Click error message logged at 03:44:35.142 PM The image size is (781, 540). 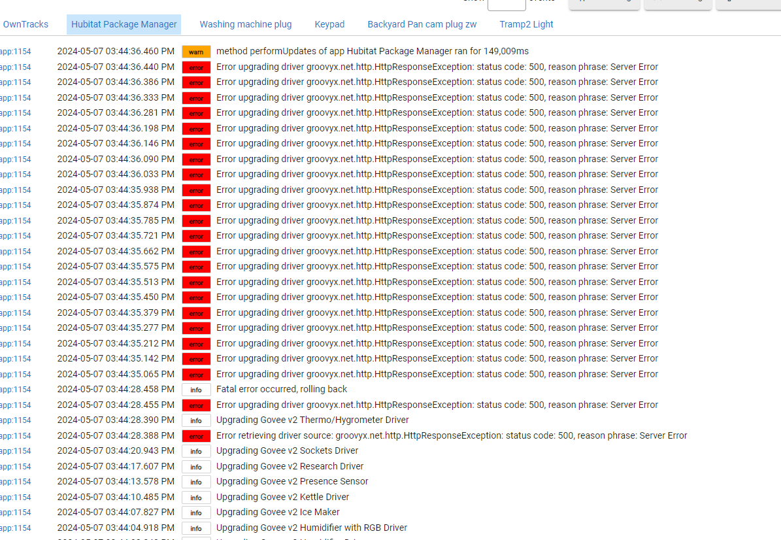click(437, 358)
